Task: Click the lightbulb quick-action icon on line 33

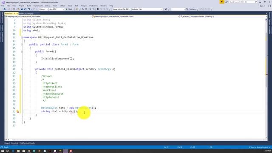Action: 18,111
